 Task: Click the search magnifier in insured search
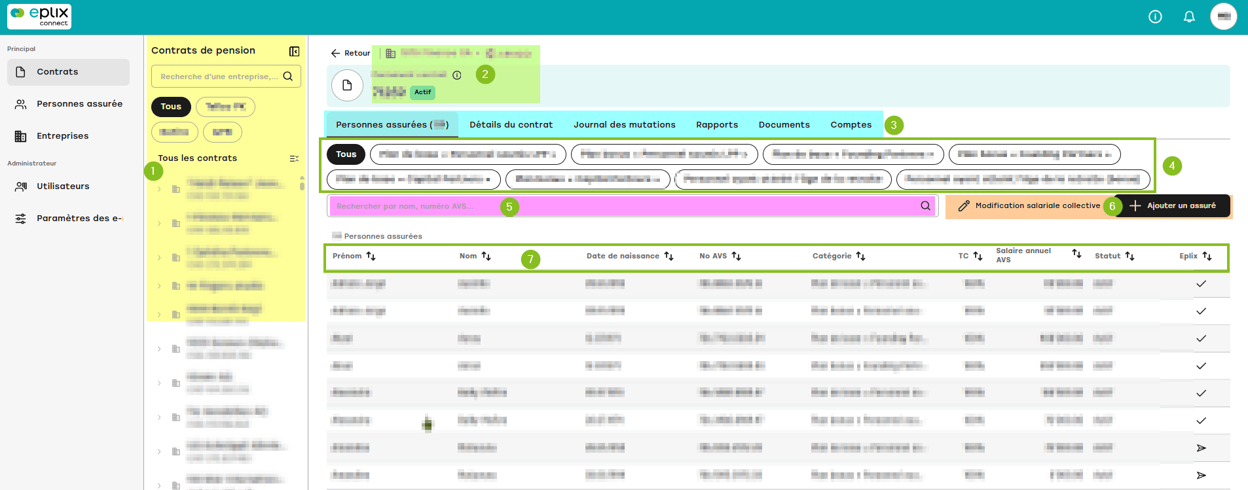[925, 206]
